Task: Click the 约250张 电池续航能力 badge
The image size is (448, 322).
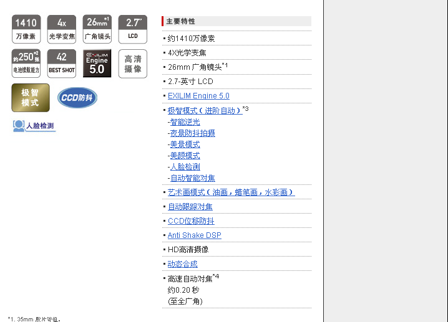Action: pyautogui.click(x=26, y=64)
